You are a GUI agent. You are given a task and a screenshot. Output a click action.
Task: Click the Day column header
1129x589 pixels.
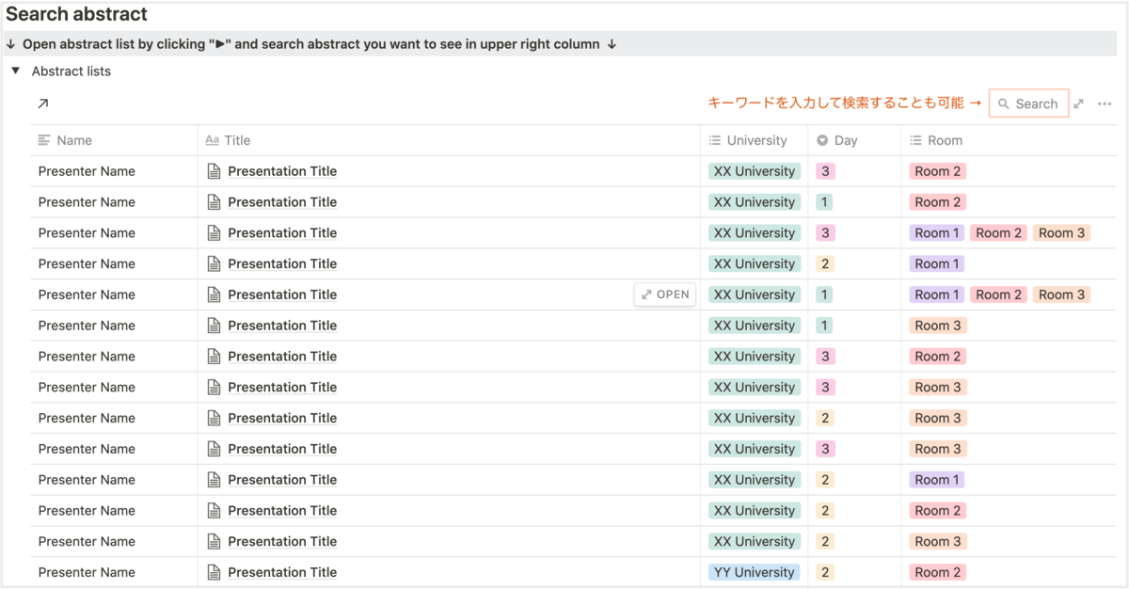(x=845, y=140)
